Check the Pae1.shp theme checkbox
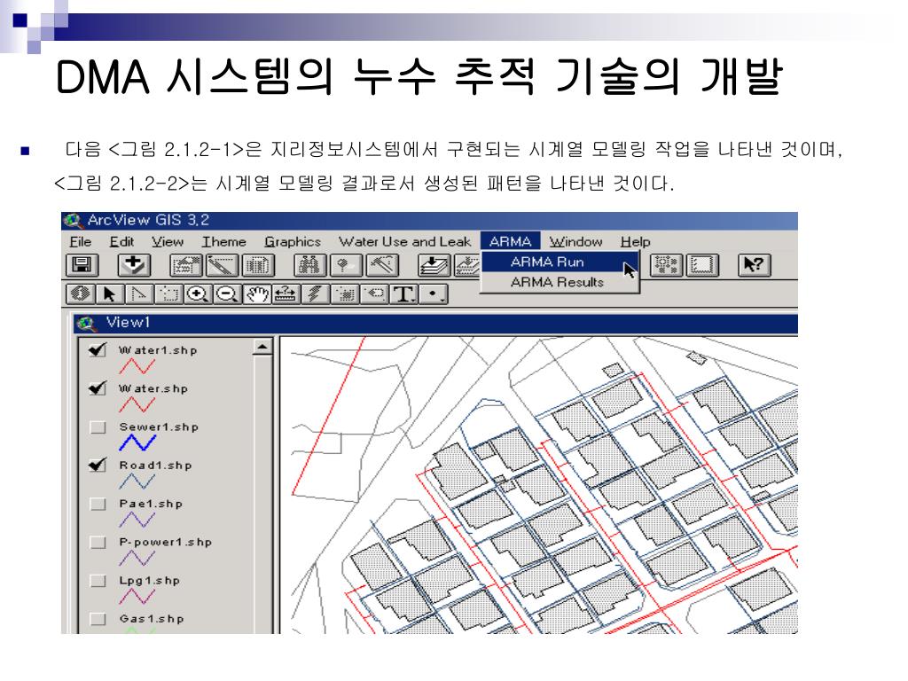The height and width of the screenshot is (681, 908). (98, 504)
